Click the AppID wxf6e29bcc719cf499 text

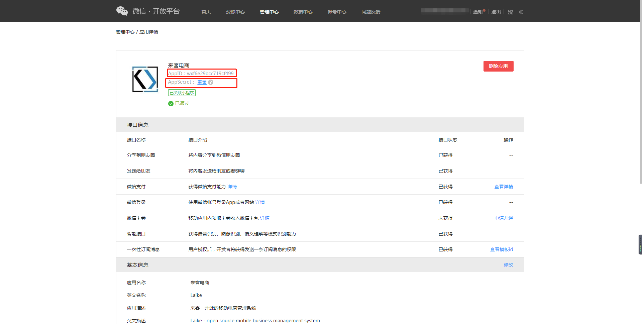(x=201, y=73)
